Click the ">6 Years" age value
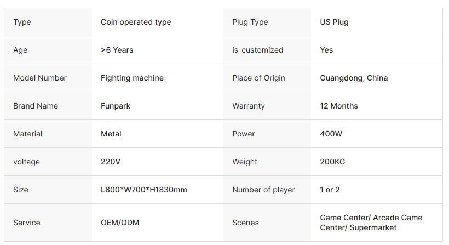The height and width of the screenshot is (245, 449). pos(117,50)
